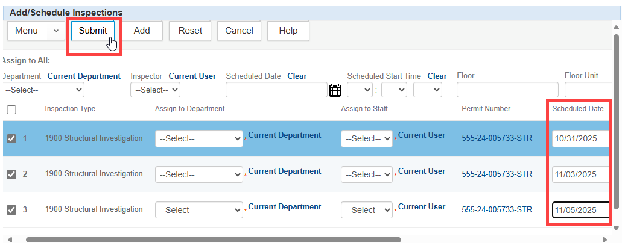The image size is (622, 243).
Task: Open the Scheduled Date calendar picker icon
Action: click(x=335, y=90)
